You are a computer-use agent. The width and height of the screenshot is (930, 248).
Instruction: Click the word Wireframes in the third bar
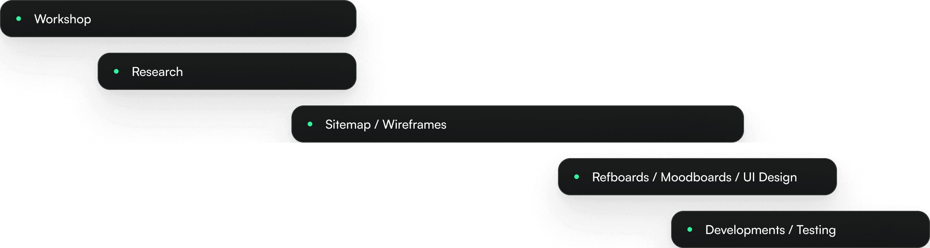[x=414, y=124]
